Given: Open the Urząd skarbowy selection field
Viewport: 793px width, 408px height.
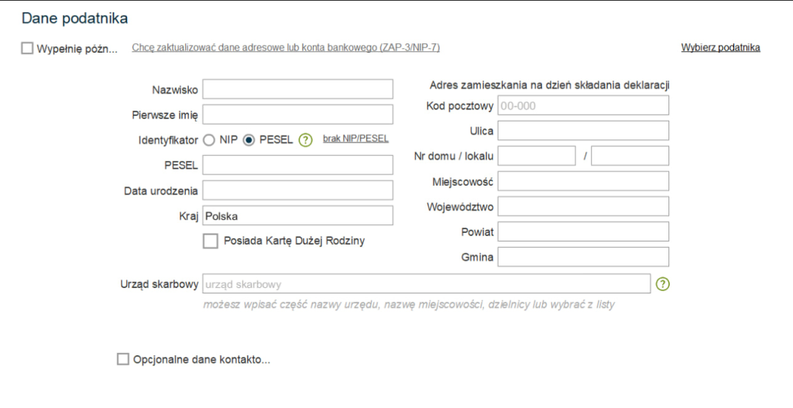Looking at the screenshot, I should (x=425, y=284).
